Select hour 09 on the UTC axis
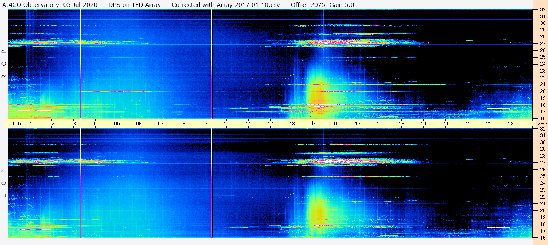 pyautogui.click(x=205, y=124)
